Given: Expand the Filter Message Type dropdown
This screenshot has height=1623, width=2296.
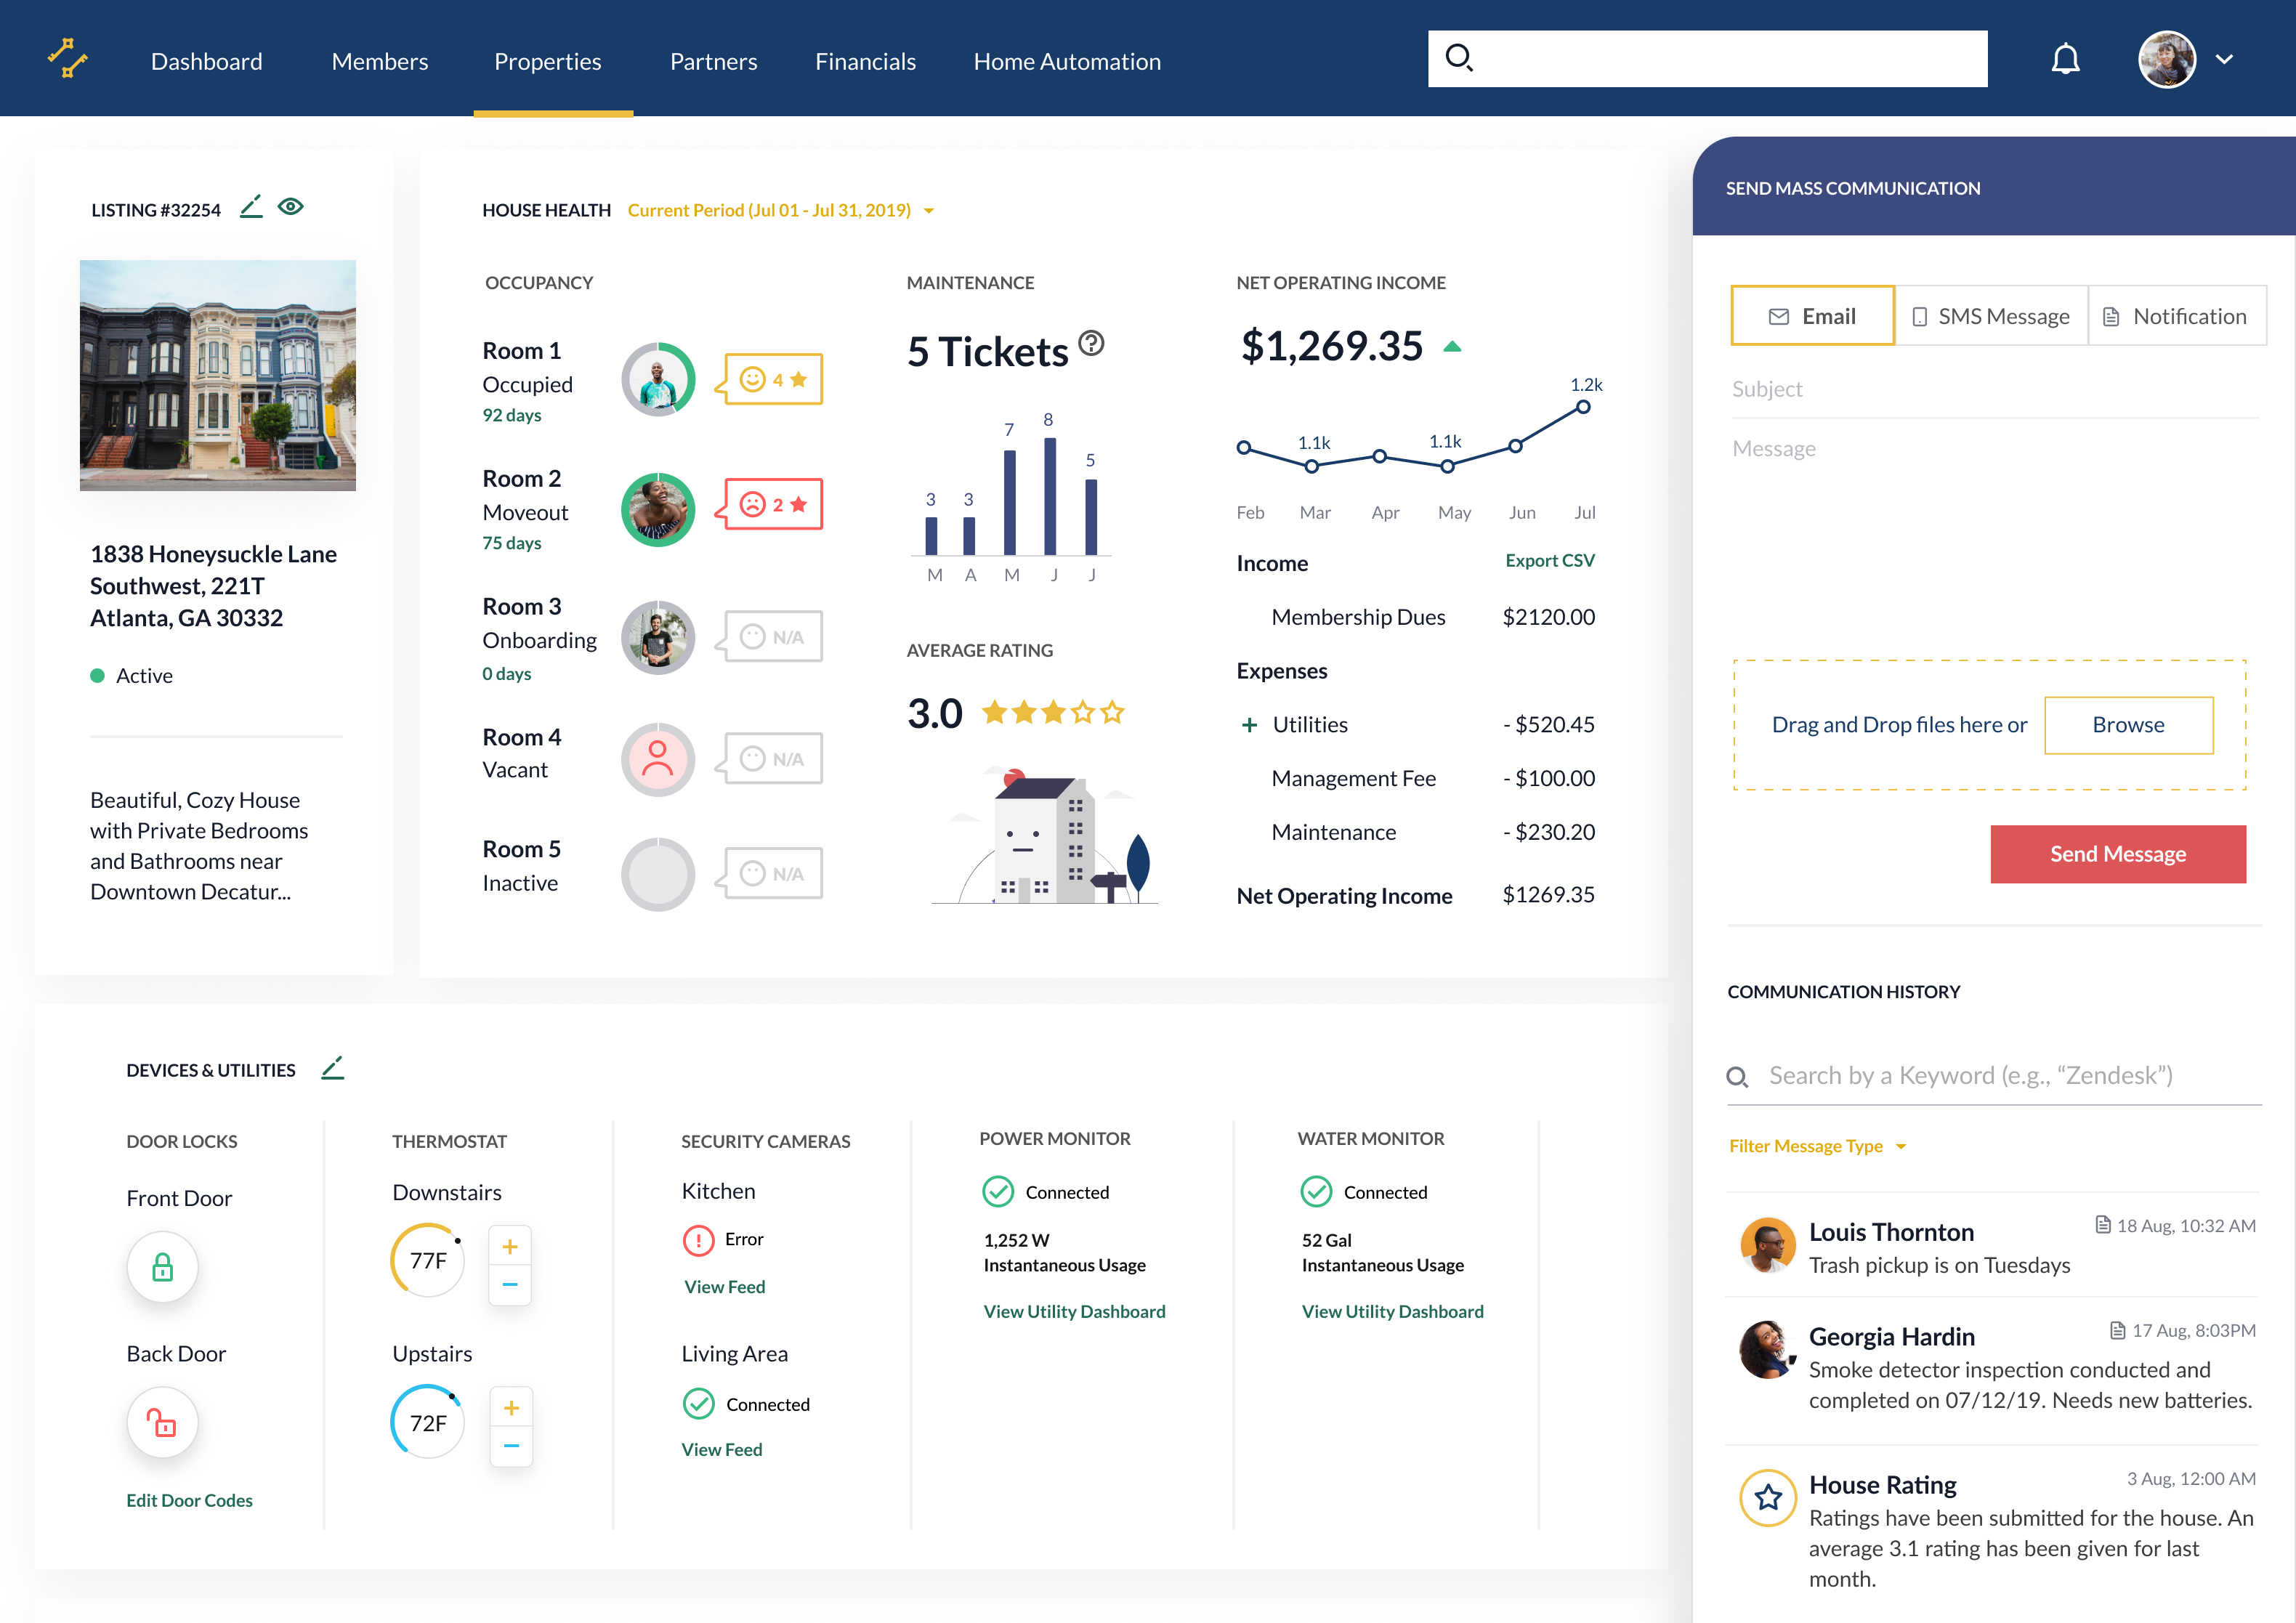Looking at the screenshot, I should 1817,1146.
